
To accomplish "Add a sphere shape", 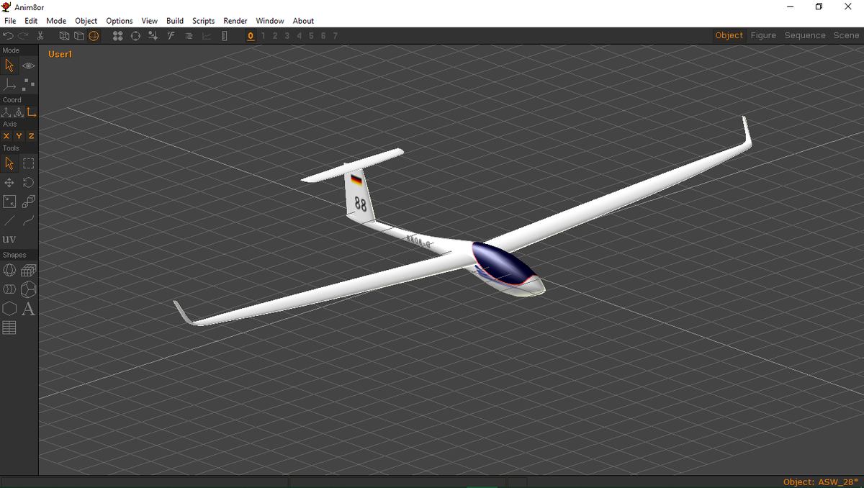I will coord(9,271).
